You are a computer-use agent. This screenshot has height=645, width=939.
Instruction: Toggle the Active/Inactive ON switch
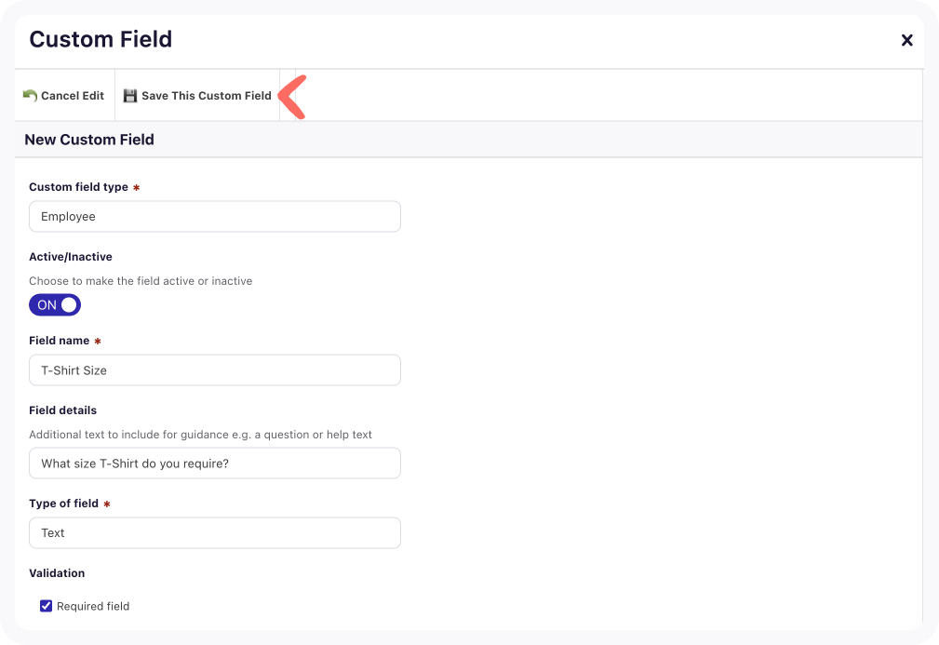click(x=55, y=305)
